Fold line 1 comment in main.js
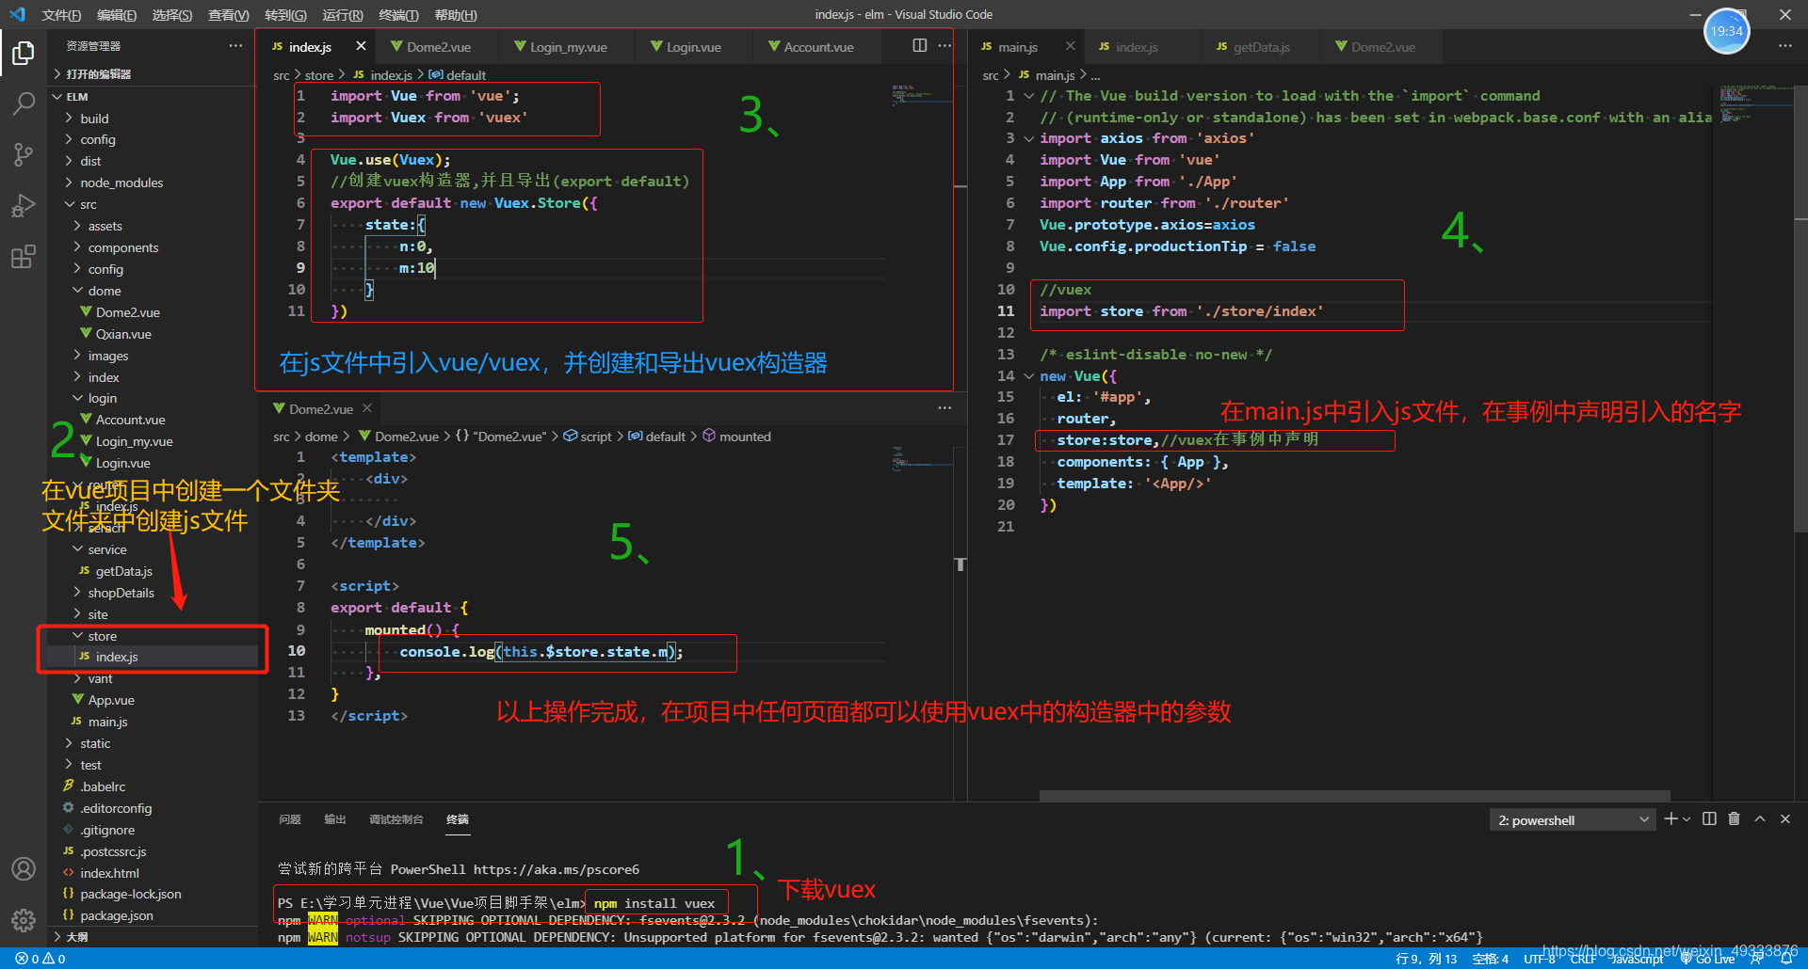This screenshot has height=969, width=1808. [1029, 96]
